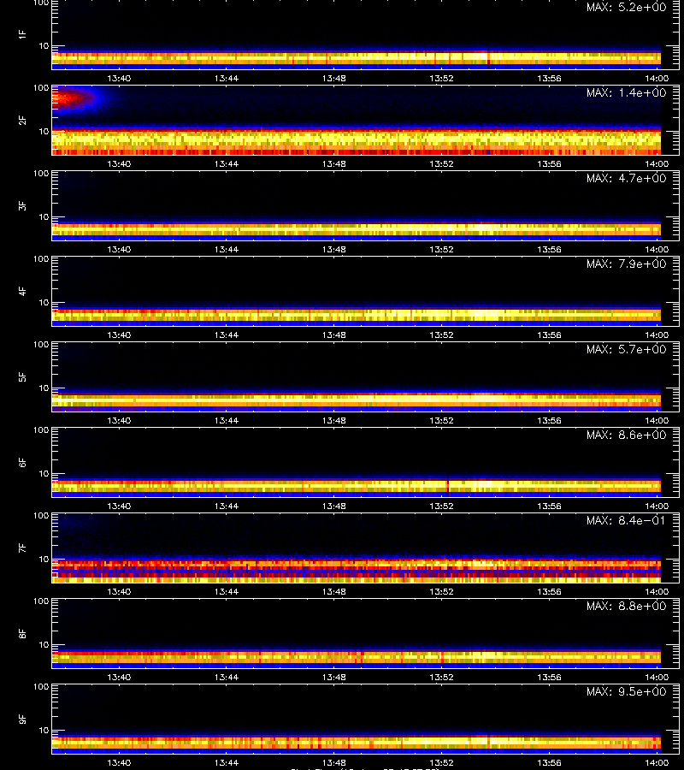Select the "100" y-axis label of 4F panel

click(x=41, y=258)
